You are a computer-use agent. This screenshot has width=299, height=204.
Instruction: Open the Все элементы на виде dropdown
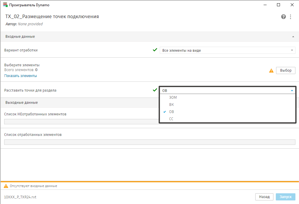[227, 50]
